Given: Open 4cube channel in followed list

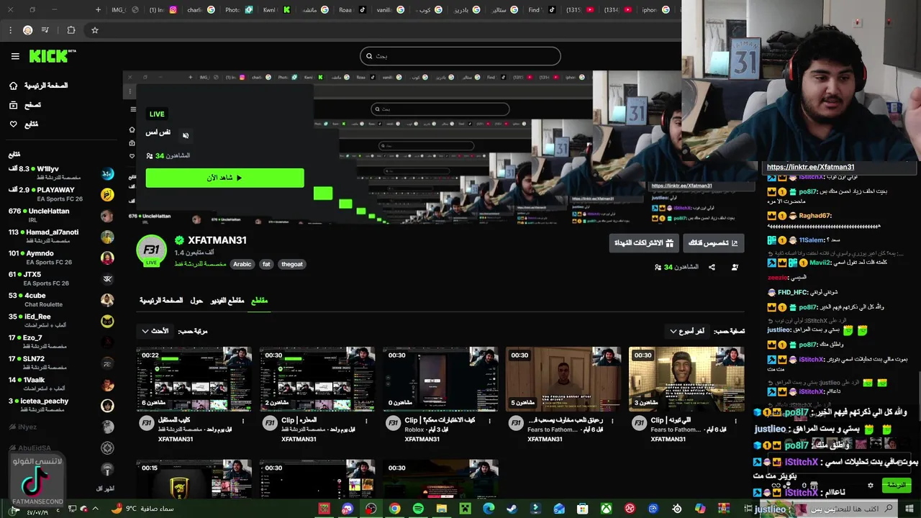Looking at the screenshot, I should [60, 299].
